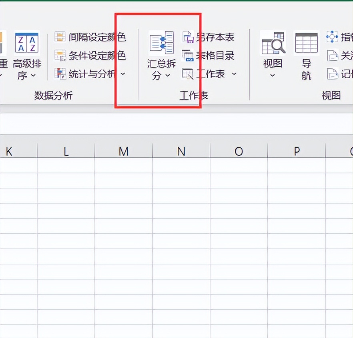Expand the 工作表 dropdown arrow
This screenshot has width=353, height=338.
[x=234, y=74]
